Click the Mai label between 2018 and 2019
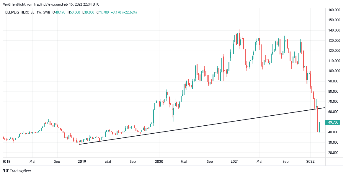Image resolution: width=346 pixels, height=176 pixels. pyautogui.click(x=32, y=162)
